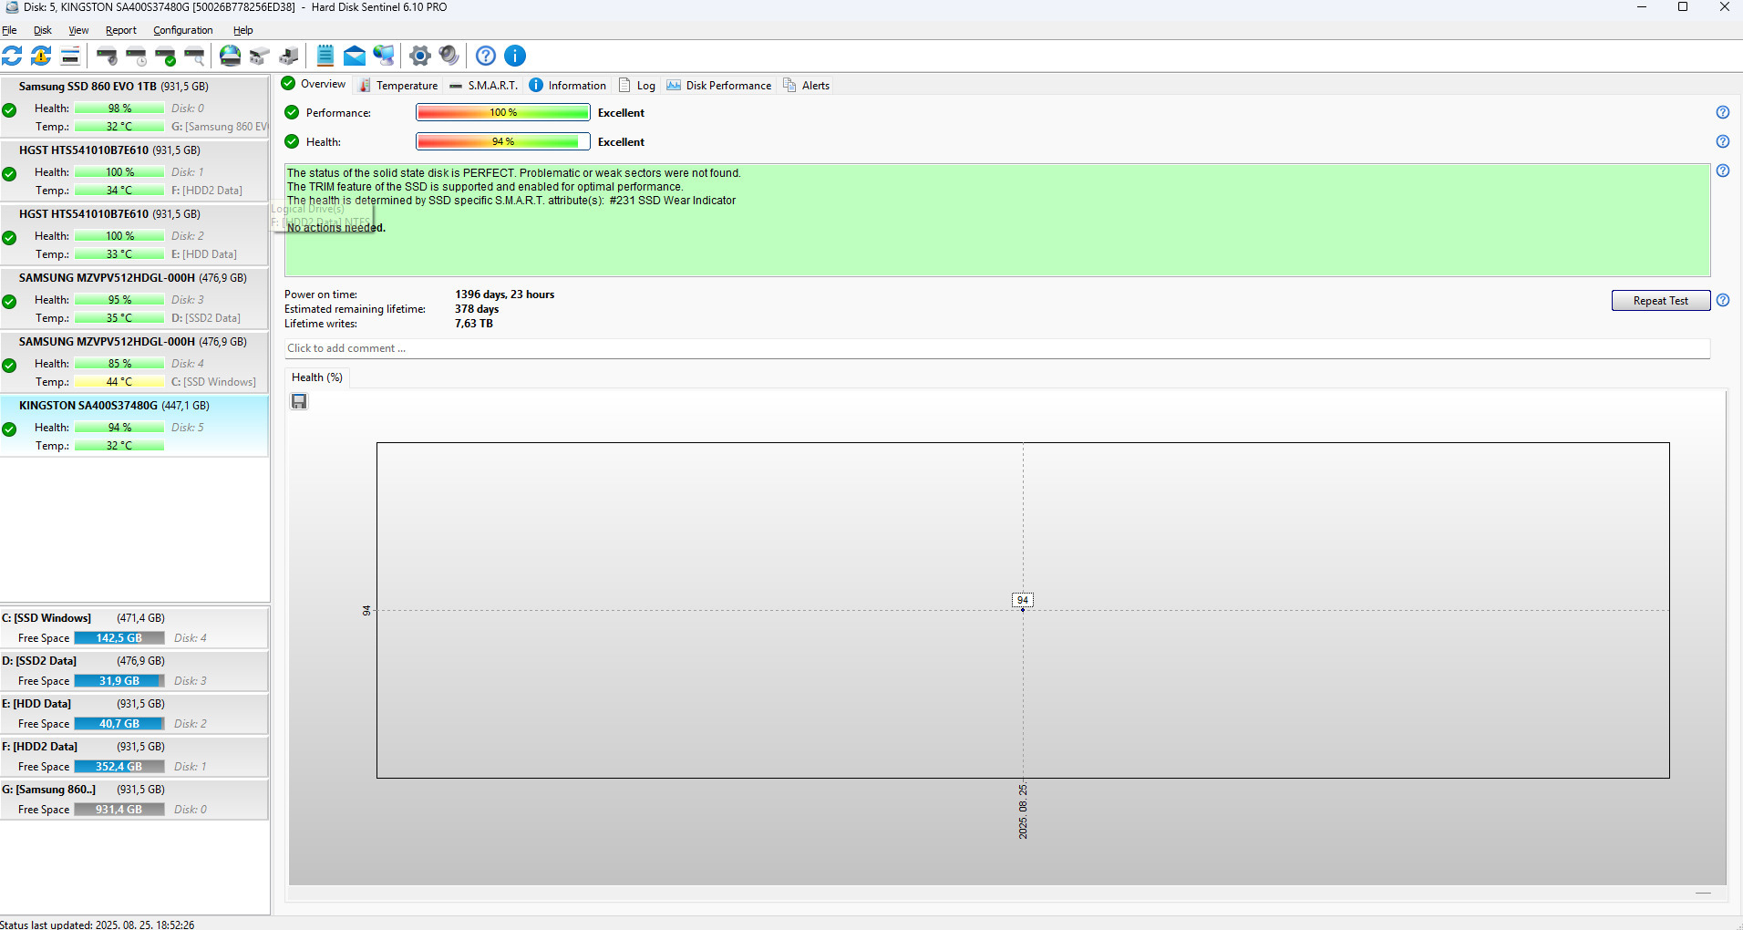Click the grey network disks toolbar icon
1743x930 pixels.
pyautogui.click(x=260, y=56)
